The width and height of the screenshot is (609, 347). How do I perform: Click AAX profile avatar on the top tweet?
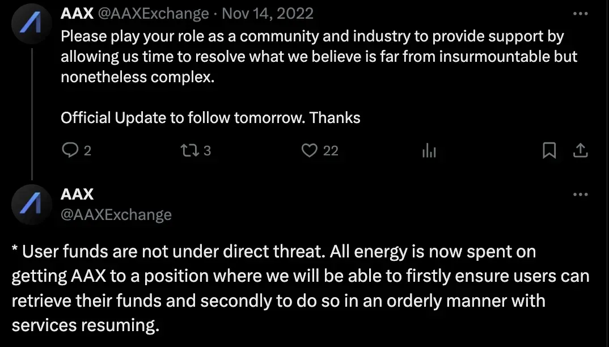click(31, 23)
